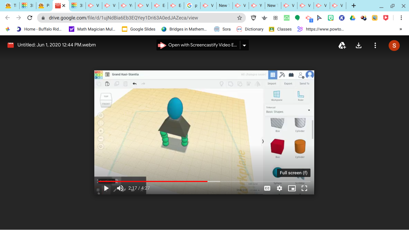Add file to My Drive
The image size is (409, 230).
click(342, 45)
